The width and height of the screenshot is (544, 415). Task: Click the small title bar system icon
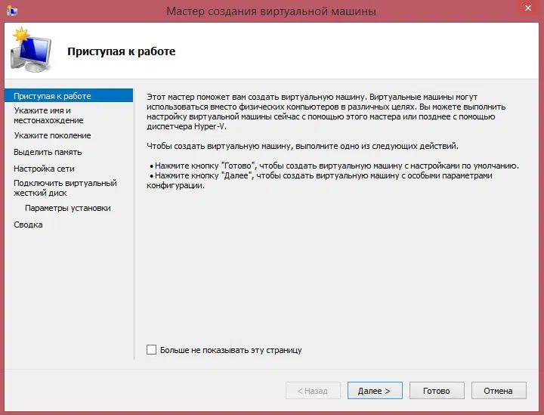click(x=11, y=11)
